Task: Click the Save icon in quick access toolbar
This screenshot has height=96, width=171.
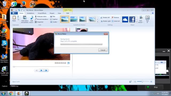Action: [x=16, y=10]
